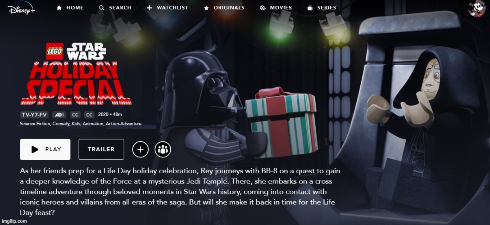Screen dimensions: 490x225
Task: Click the audio description AD badge
Action: (59, 115)
